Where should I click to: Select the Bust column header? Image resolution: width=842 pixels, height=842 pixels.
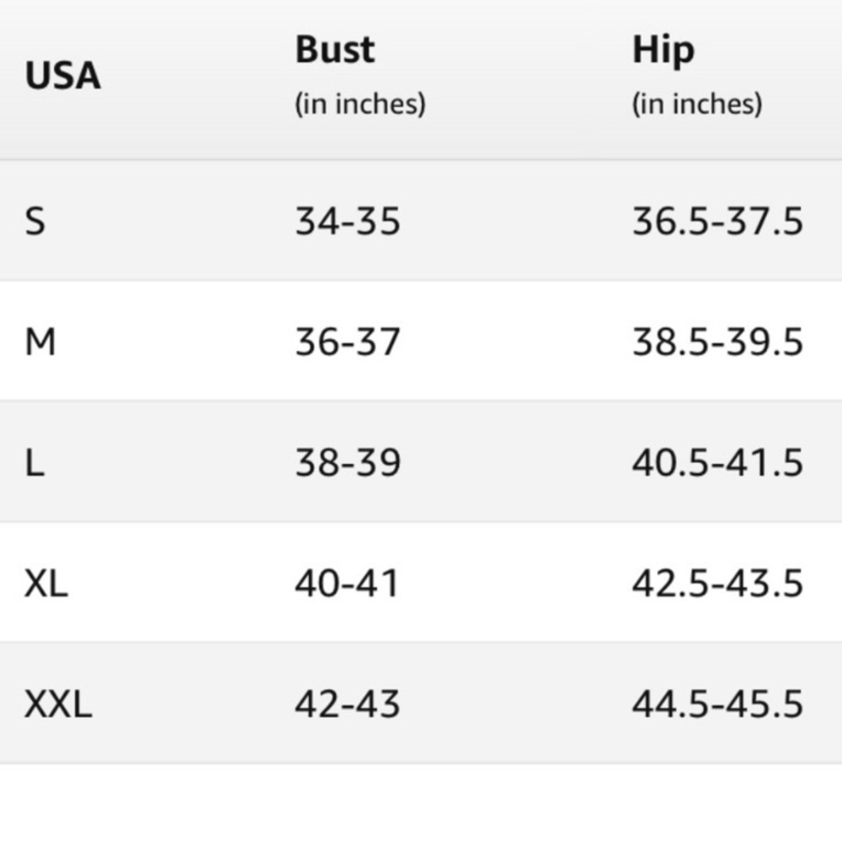[334, 51]
